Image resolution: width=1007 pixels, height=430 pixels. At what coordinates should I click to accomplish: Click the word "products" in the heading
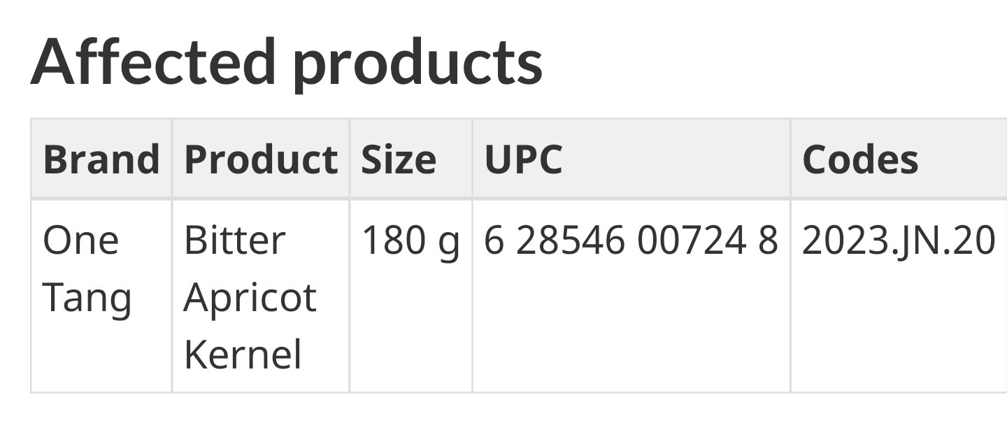click(x=417, y=63)
